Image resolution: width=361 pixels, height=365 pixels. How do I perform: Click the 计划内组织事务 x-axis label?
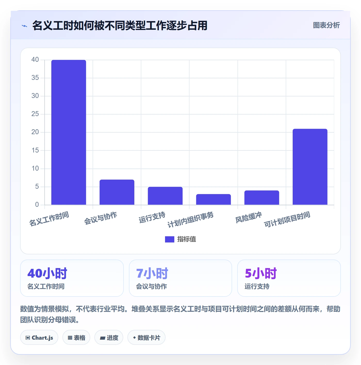coord(191,220)
